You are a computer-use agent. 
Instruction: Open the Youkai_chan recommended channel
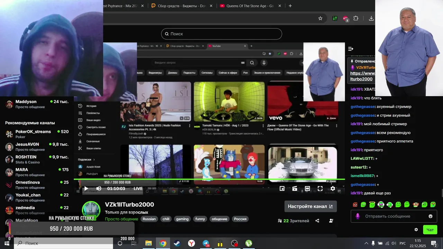click(x=37, y=197)
